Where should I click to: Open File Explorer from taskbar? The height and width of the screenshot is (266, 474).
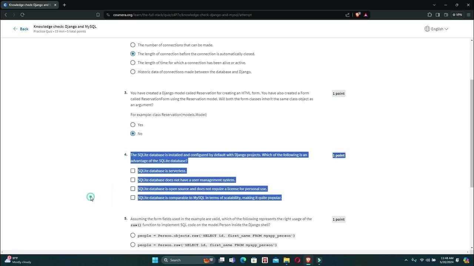[x=286, y=260]
